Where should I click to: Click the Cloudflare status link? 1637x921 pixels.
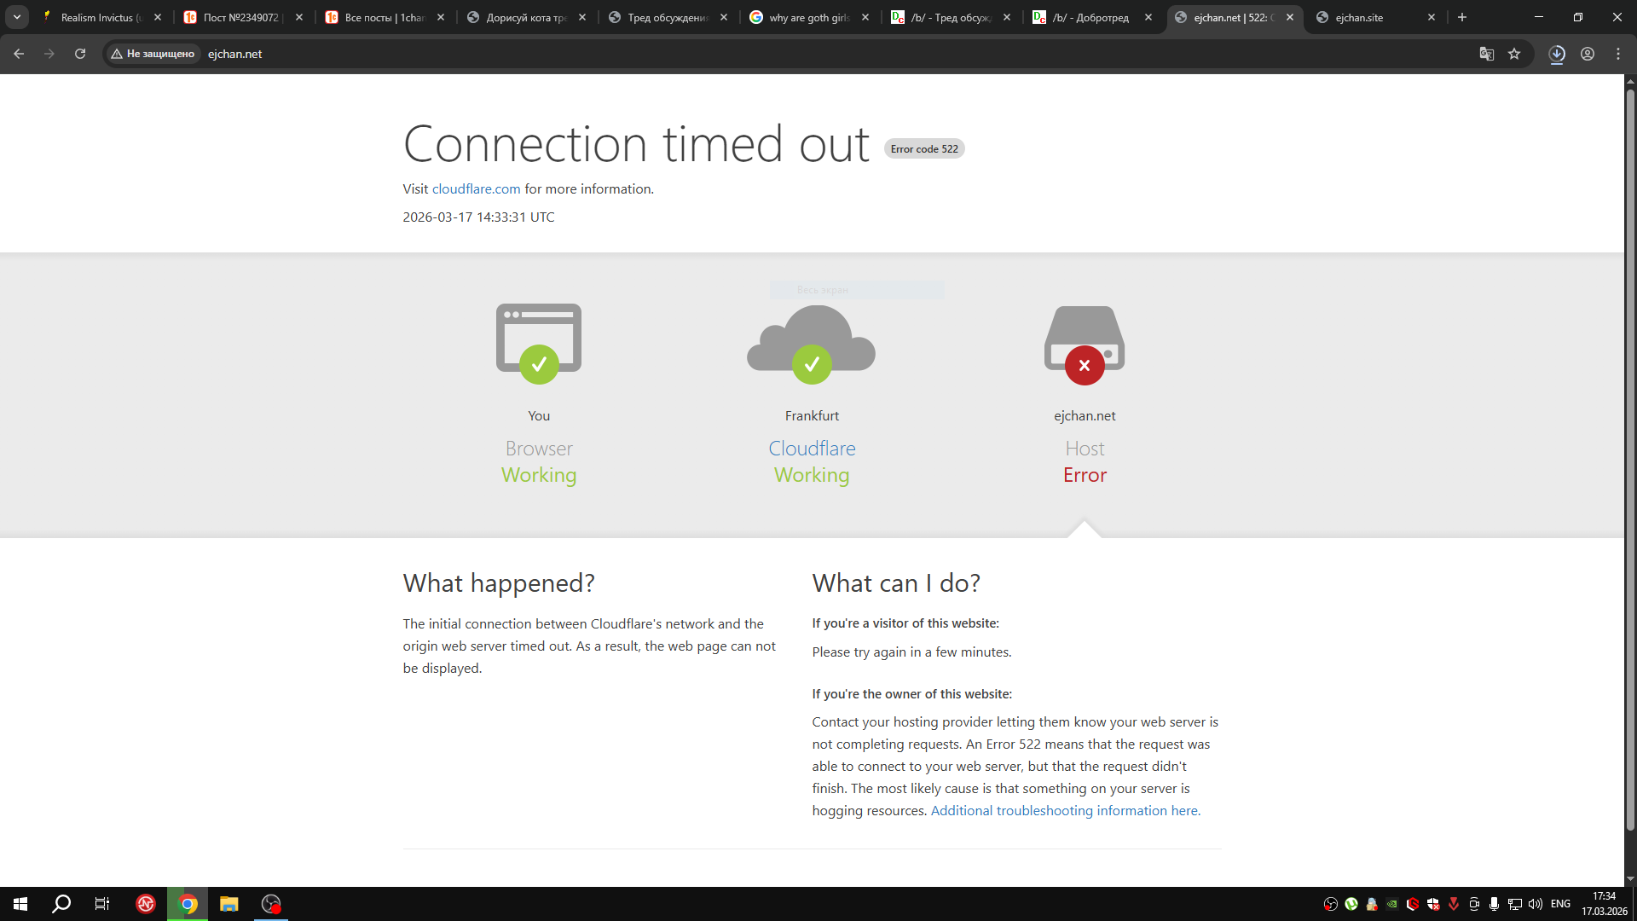[x=812, y=449]
